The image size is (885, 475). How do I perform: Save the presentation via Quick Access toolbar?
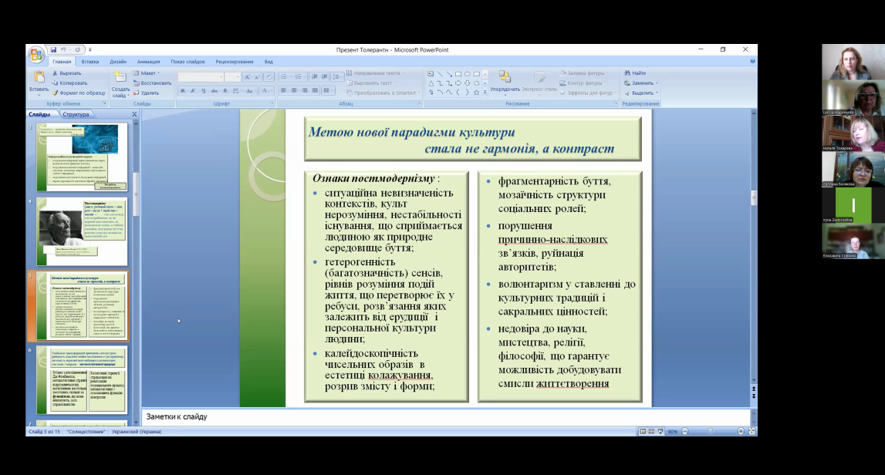(54, 49)
